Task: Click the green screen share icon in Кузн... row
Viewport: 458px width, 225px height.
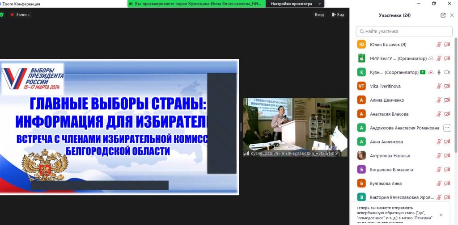Action: (x=423, y=72)
